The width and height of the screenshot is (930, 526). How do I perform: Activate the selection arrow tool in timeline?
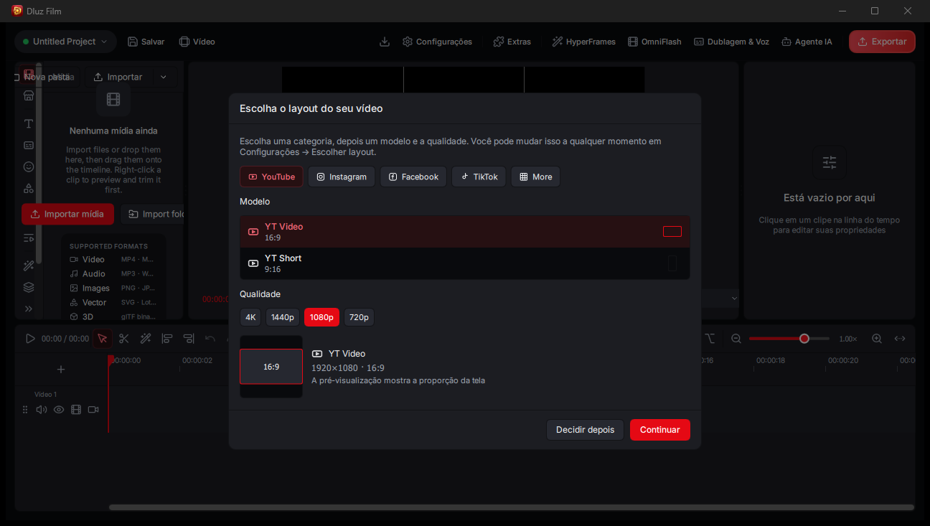pyautogui.click(x=103, y=339)
